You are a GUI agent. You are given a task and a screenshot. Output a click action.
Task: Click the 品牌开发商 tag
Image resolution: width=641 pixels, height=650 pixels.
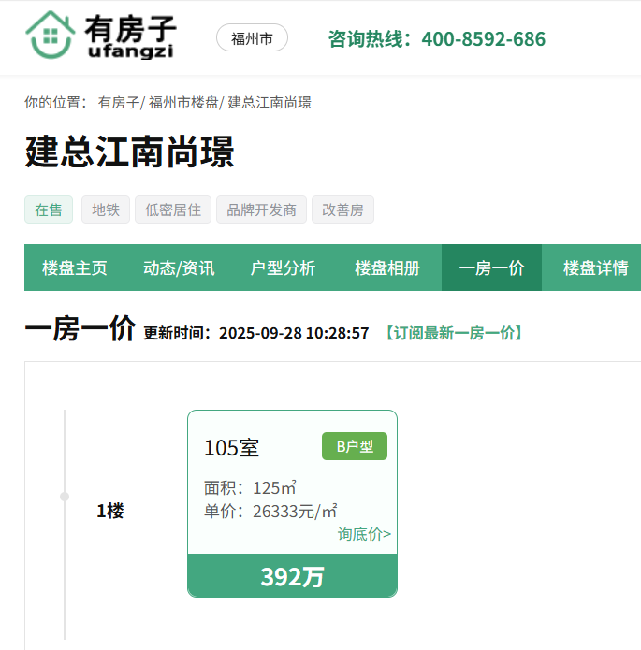[x=261, y=209]
